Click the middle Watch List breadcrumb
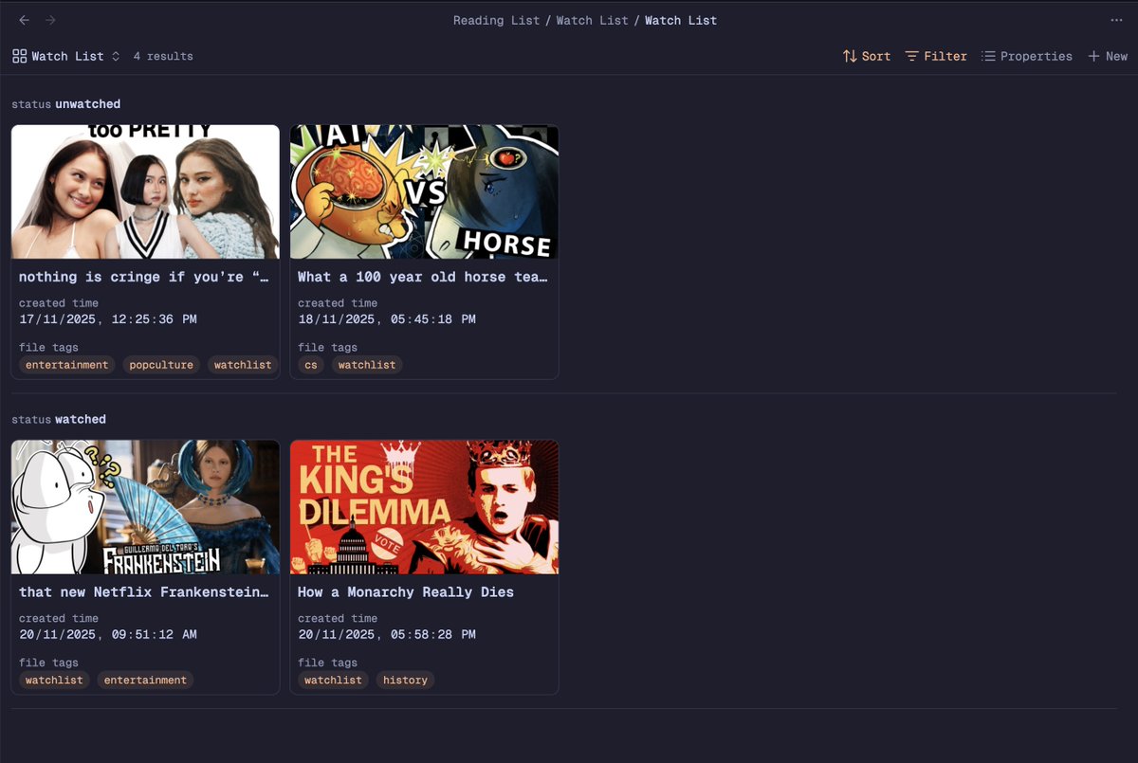The height and width of the screenshot is (763, 1138). pos(592,20)
